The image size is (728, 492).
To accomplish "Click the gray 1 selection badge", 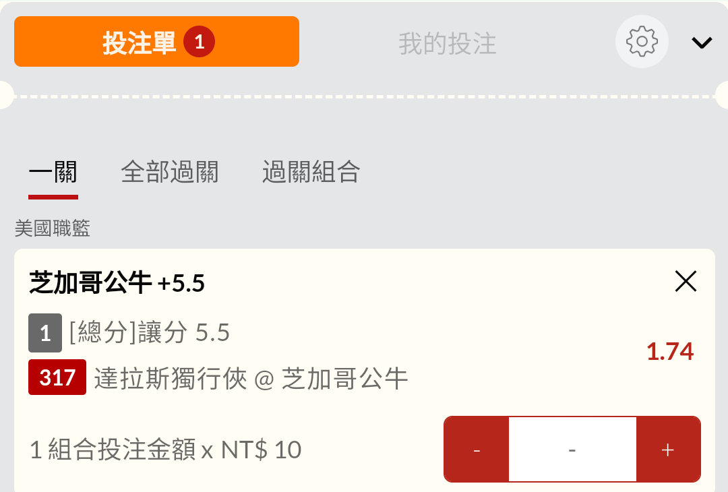I will click(45, 333).
